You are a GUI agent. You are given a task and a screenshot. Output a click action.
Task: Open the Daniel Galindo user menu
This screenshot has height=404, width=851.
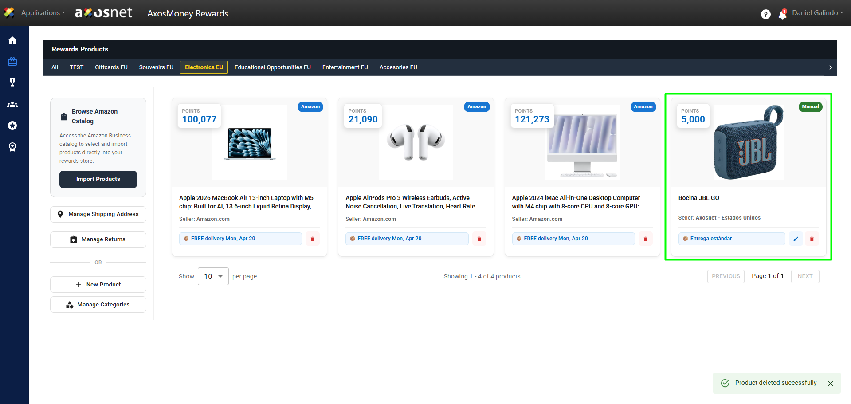[817, 13]
